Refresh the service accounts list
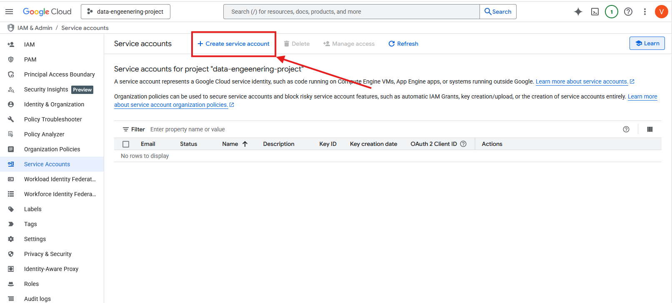This screenshot has height=303, width=672. click(403, 44)
